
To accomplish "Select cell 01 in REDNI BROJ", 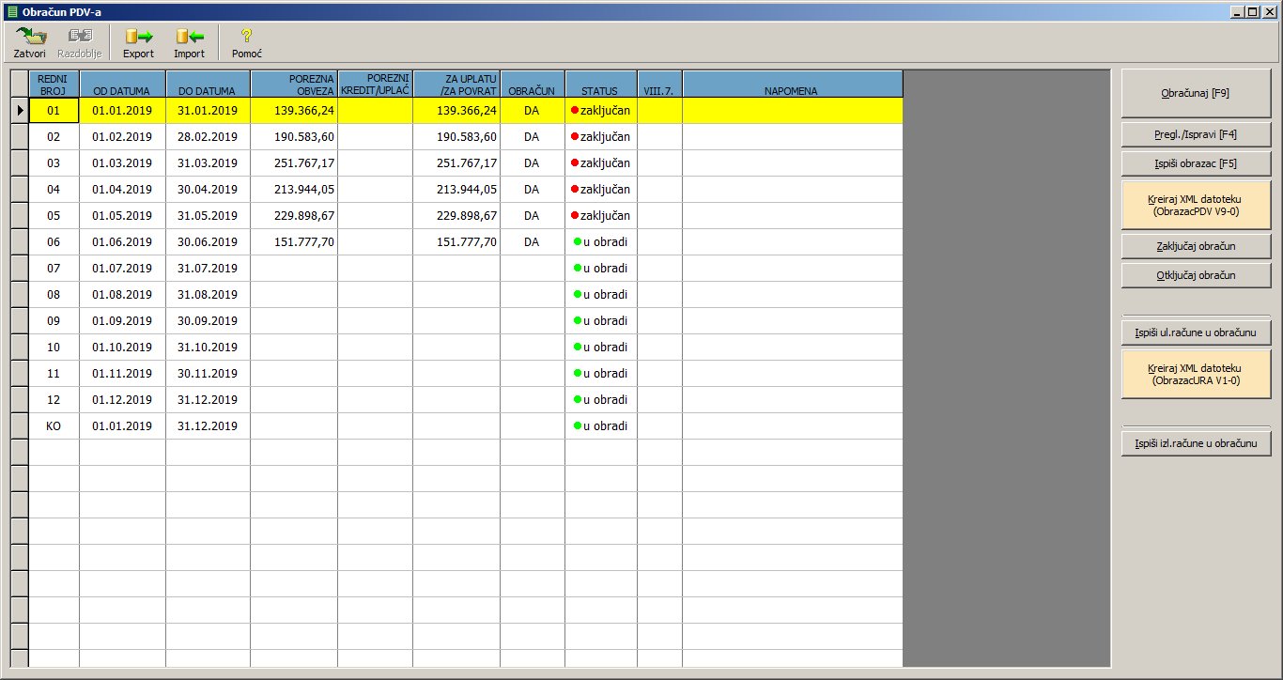I will [x=54, y=110].
